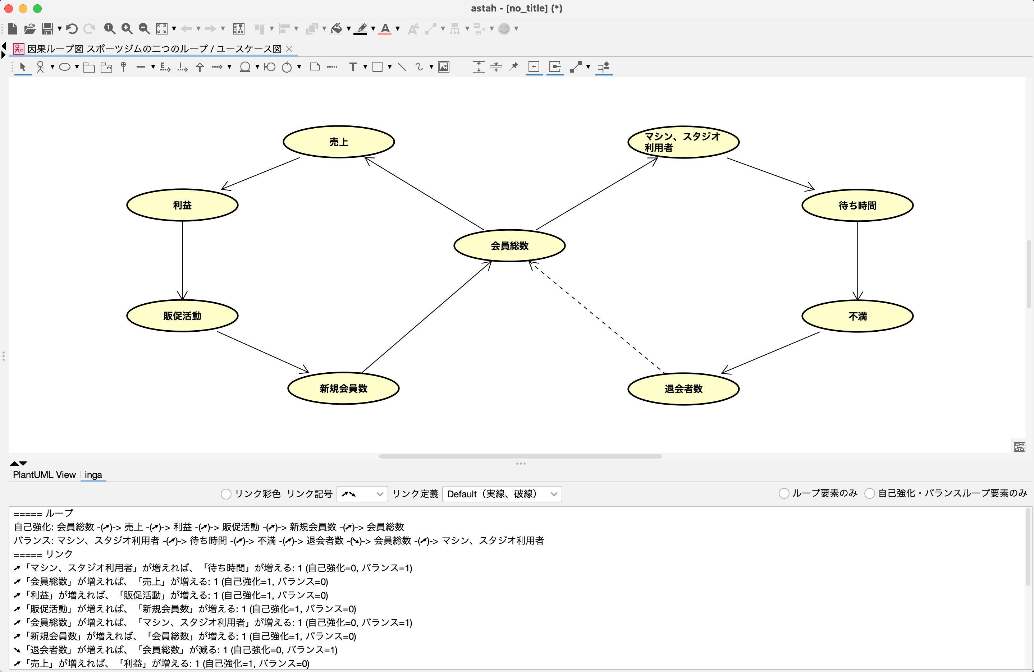The height and width of the screenshot is (672, 1034).
Task: Expand the font color dropdown arrow
Action: [x=398, y=29]
